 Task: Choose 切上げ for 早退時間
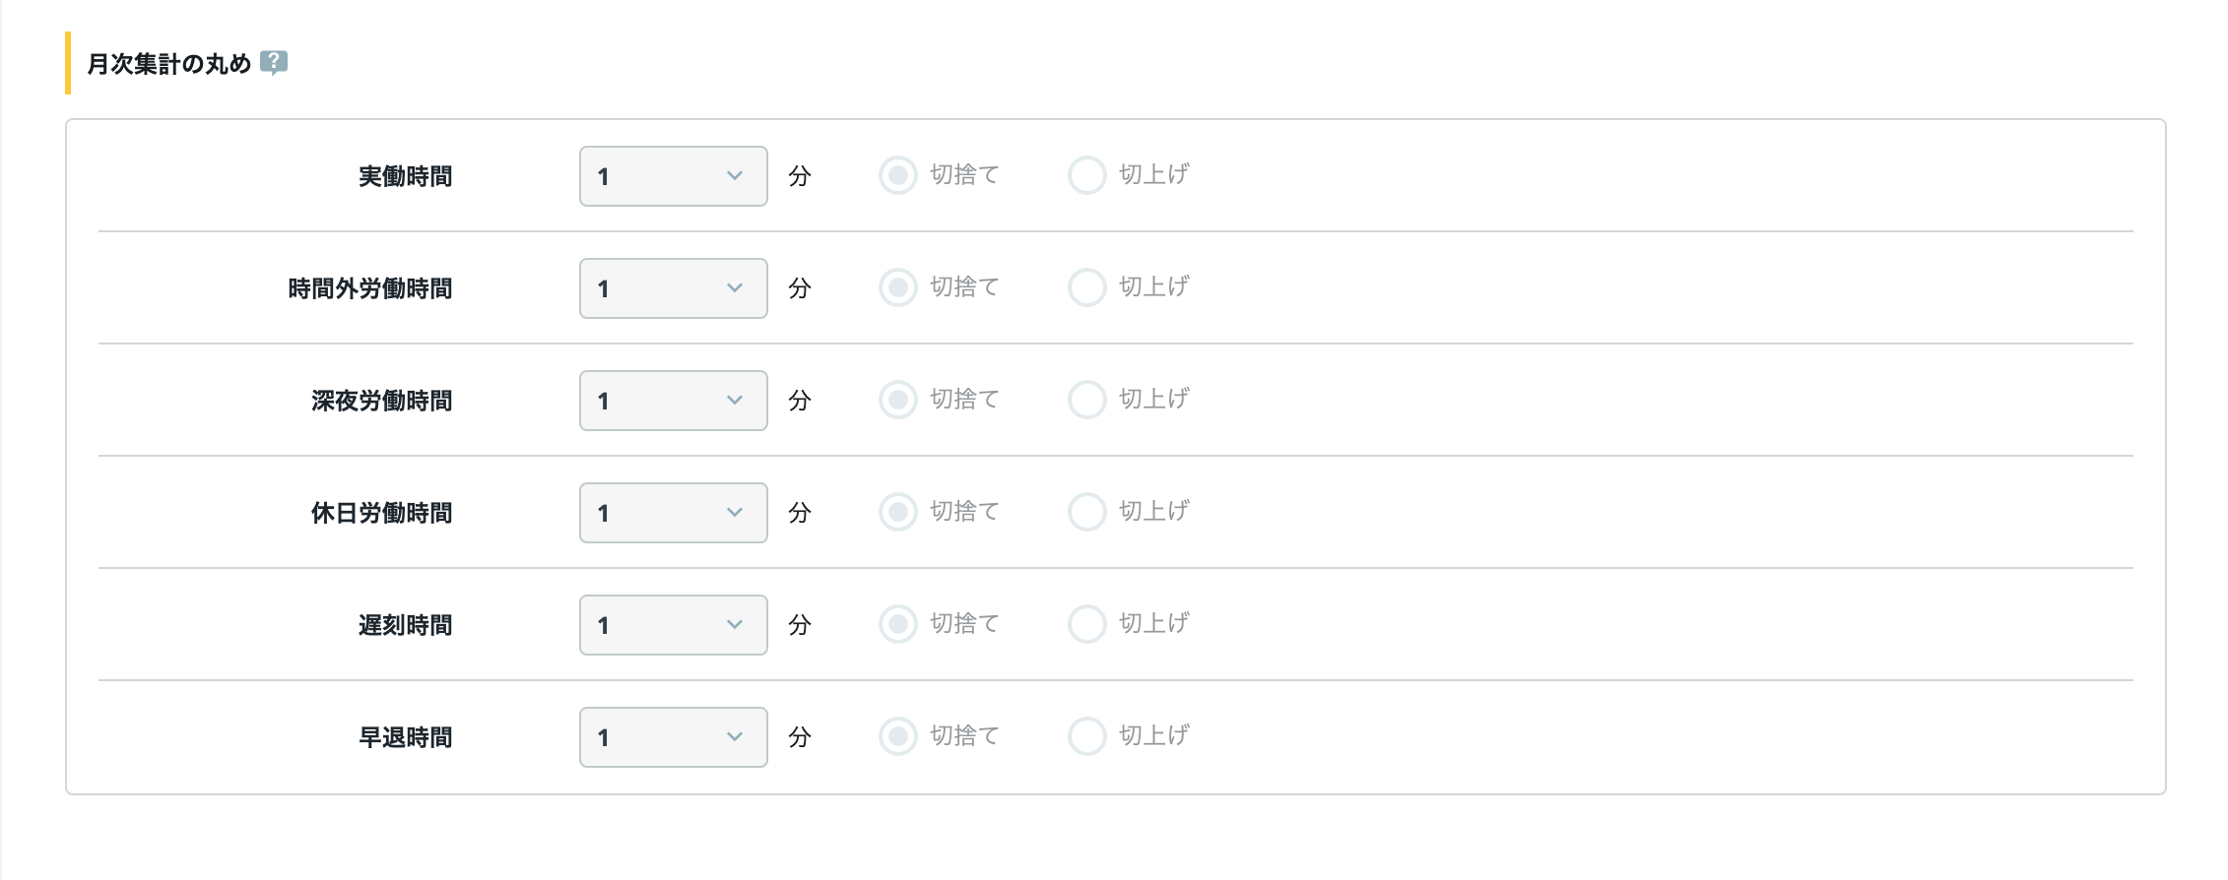pyautogui.click(x=1087, y=736)
